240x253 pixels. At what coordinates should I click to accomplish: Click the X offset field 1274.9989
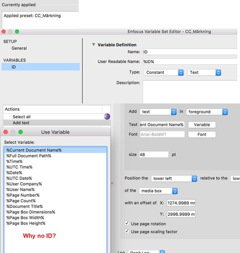click(x=181, y=203)
